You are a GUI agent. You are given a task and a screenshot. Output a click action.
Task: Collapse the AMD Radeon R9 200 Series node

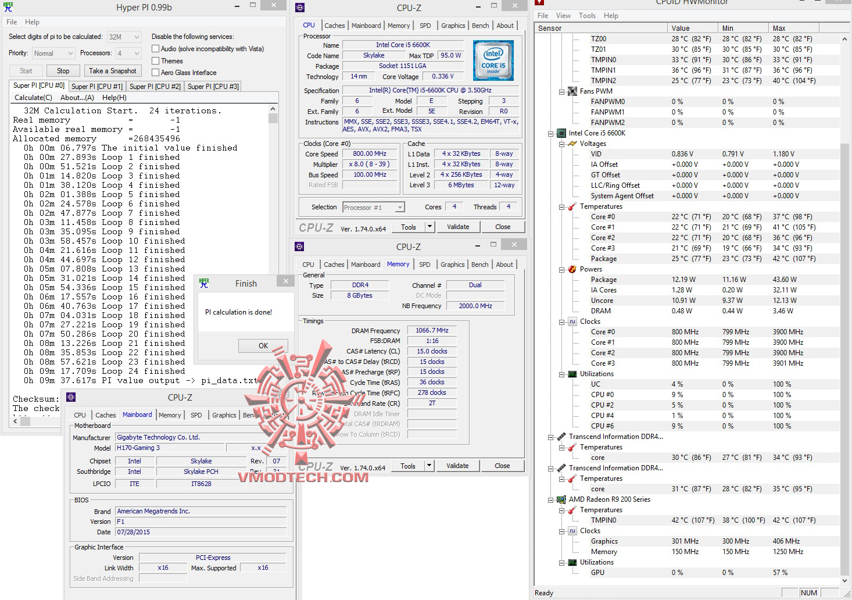[x=550, y=499]
